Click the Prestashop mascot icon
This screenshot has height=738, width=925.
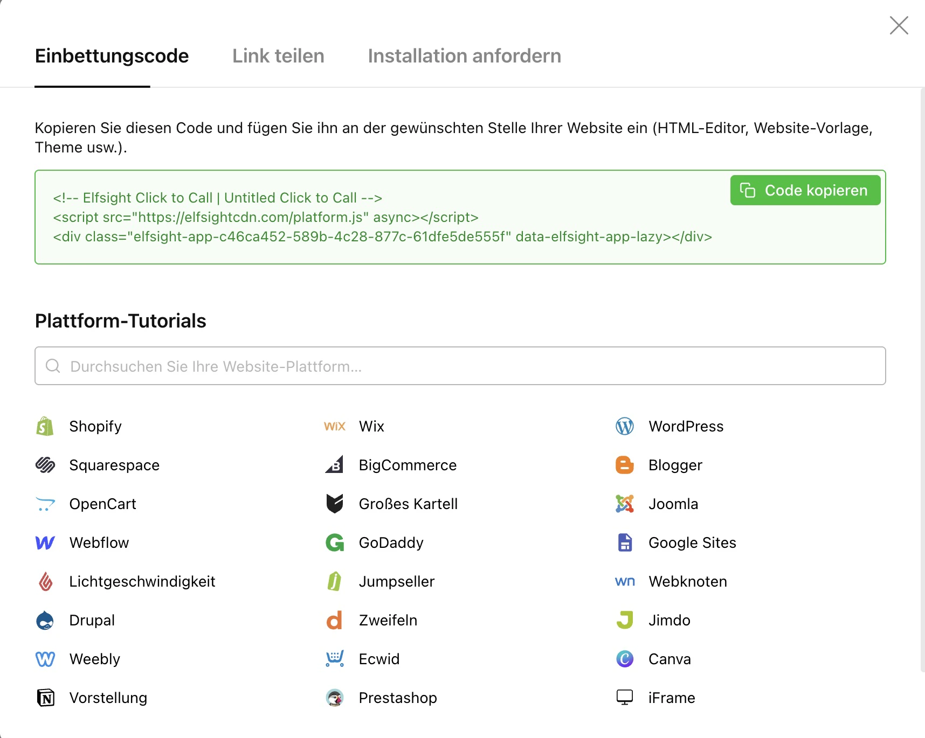(335, 698)
